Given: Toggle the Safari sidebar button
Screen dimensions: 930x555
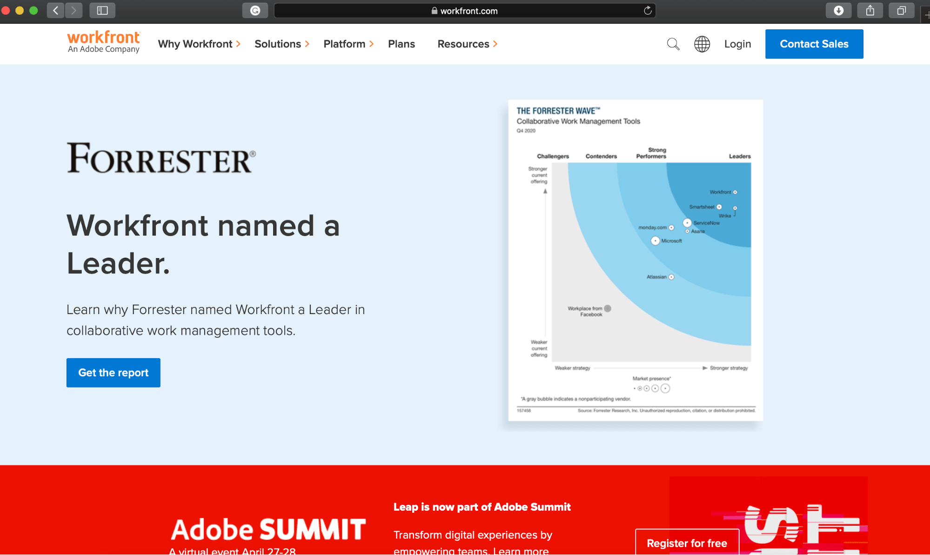Looking at the screenshot, I should click(x=102, y=10).
